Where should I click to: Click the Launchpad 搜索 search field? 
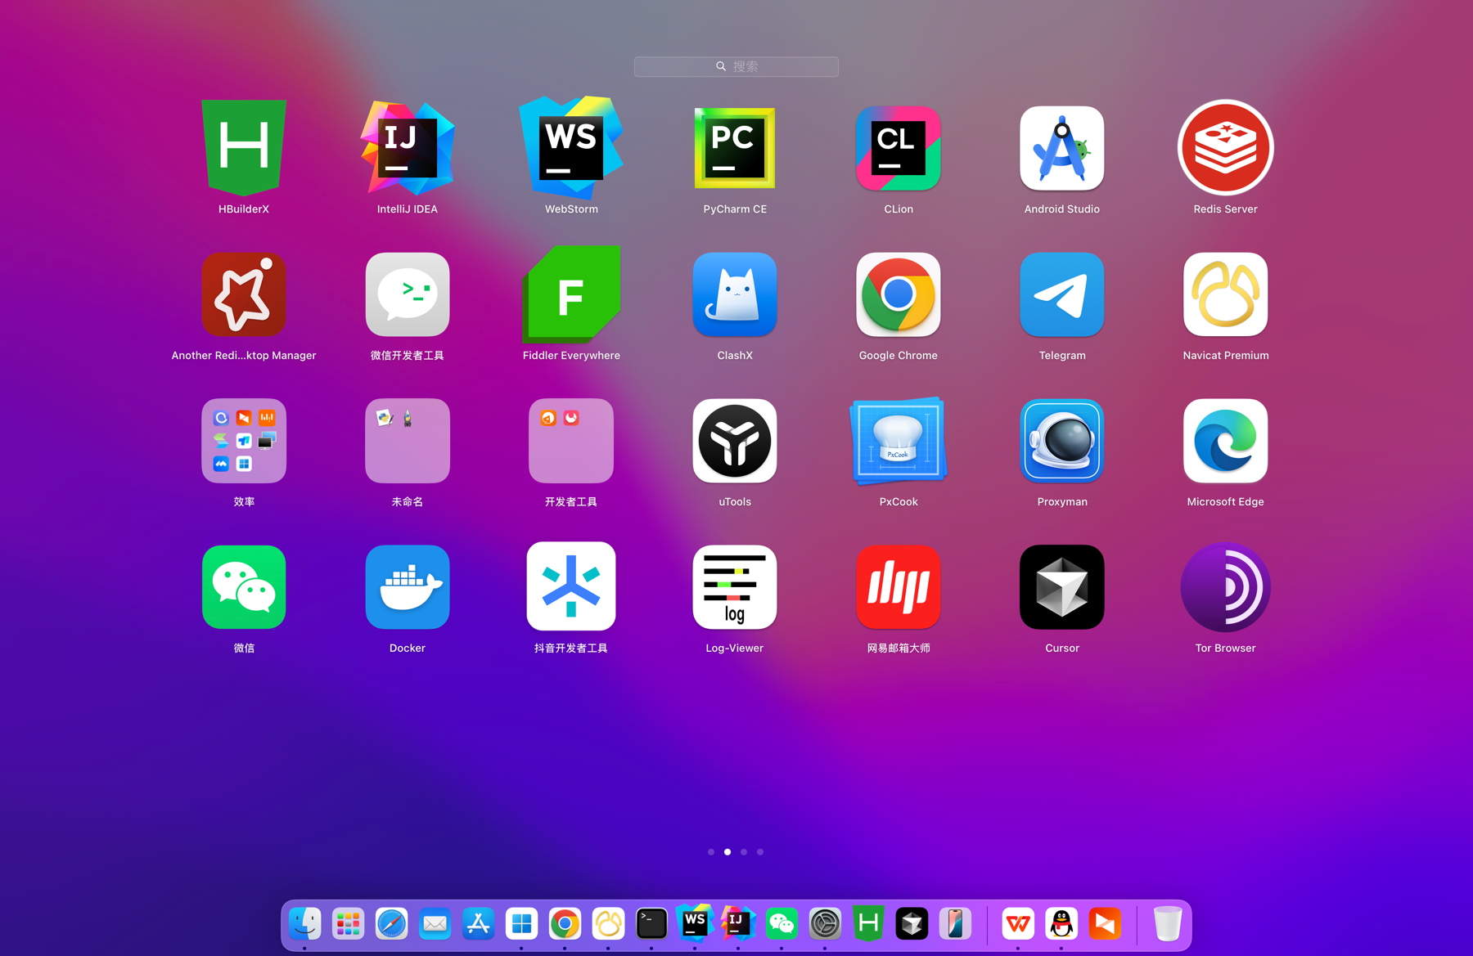pos(736,66)
